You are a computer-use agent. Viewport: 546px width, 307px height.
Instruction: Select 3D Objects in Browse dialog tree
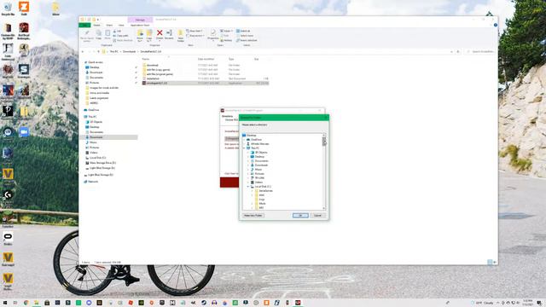point(261,153)
